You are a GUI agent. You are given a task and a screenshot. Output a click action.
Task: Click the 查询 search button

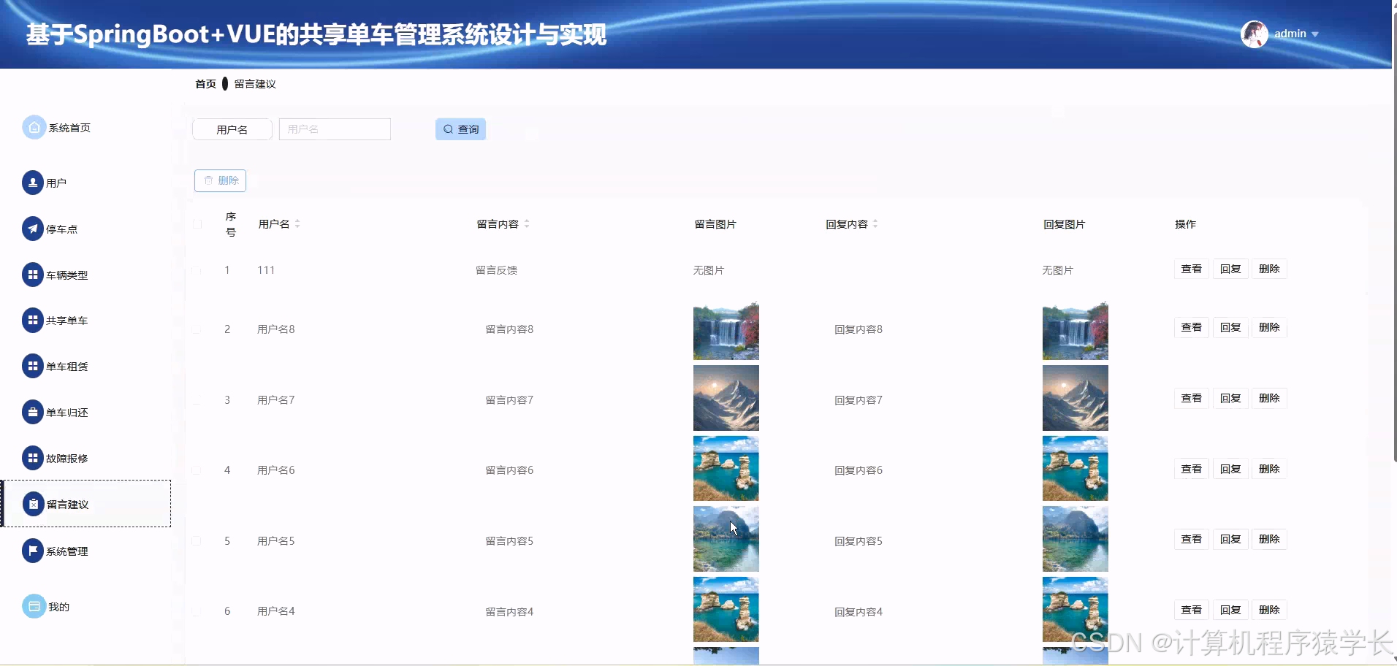pyautogui.click(x=460, y=129)
